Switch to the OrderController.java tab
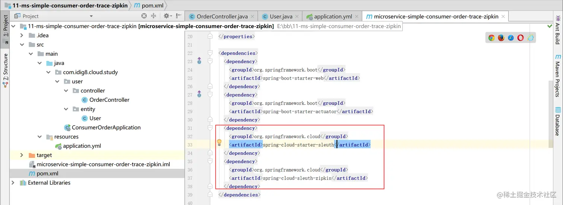This screenshot has height=205, width=563. pyautogui.click(x=222, y=16)
